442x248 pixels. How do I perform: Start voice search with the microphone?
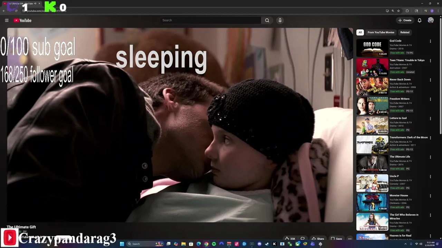(280, 20)
